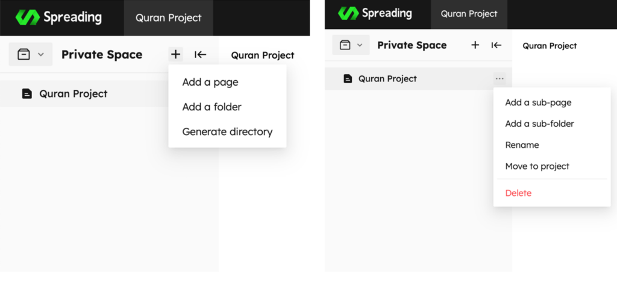Click the Spreading logo in the left header
This screenshot has height=287, width=617.
(58, 17)
